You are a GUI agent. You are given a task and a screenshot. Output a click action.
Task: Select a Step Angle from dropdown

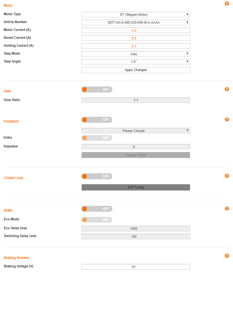tap(135, 62)
